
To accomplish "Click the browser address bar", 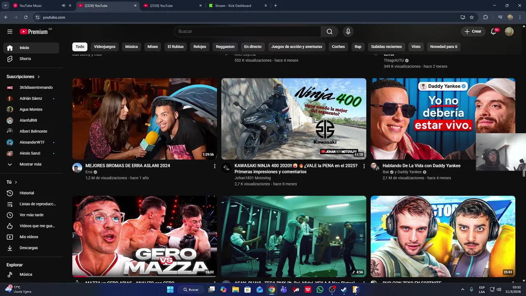I will pyautogui.click(x=247, y=17).
